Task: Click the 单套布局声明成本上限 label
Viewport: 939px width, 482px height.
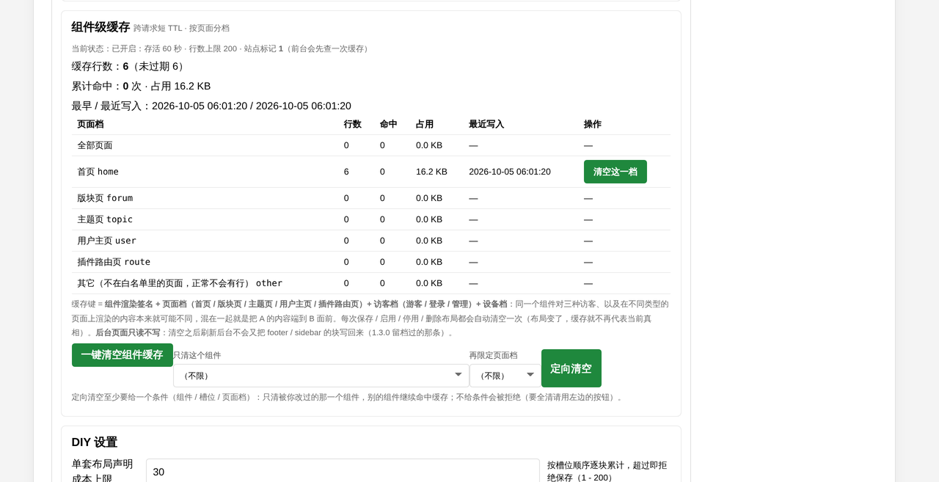Action: (103, 471)
